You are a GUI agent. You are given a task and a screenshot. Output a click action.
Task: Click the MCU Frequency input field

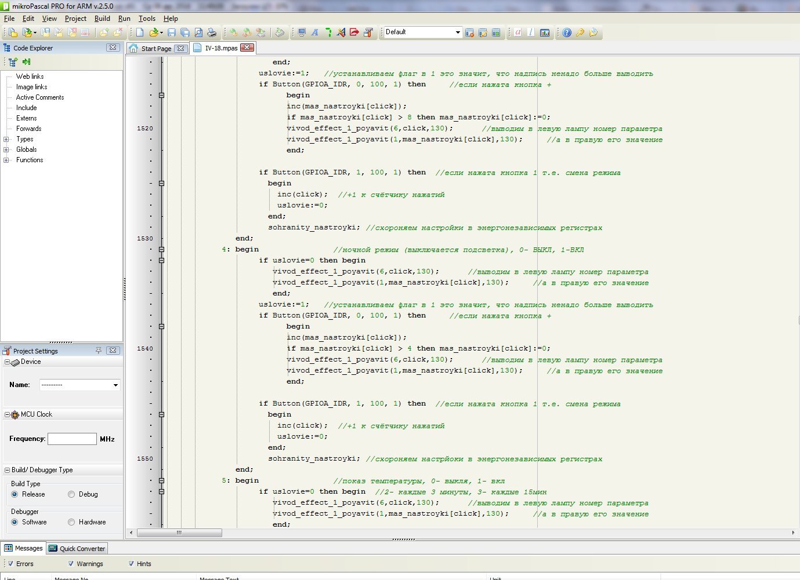point(72,439)
